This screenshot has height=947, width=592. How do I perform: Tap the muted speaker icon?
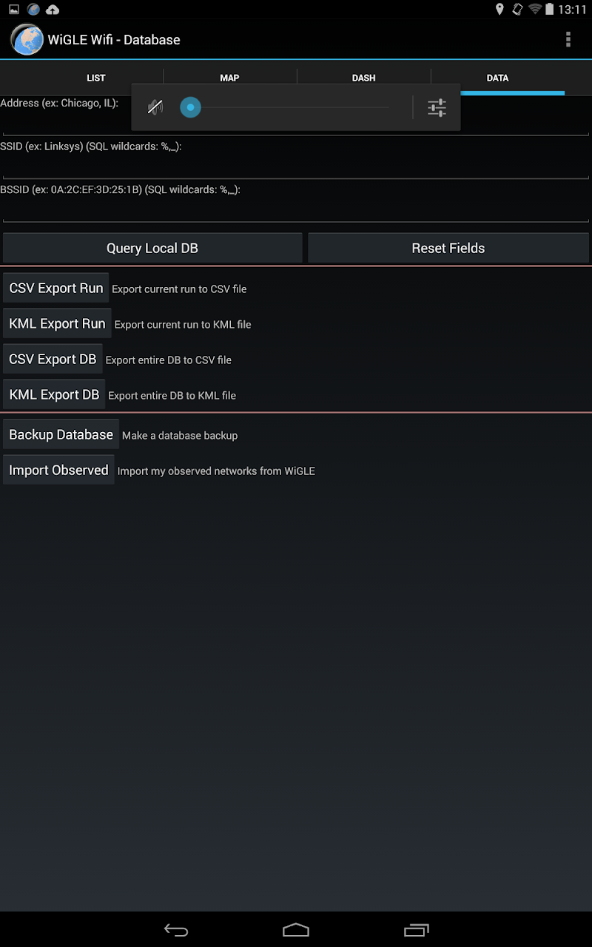point(155,107)
